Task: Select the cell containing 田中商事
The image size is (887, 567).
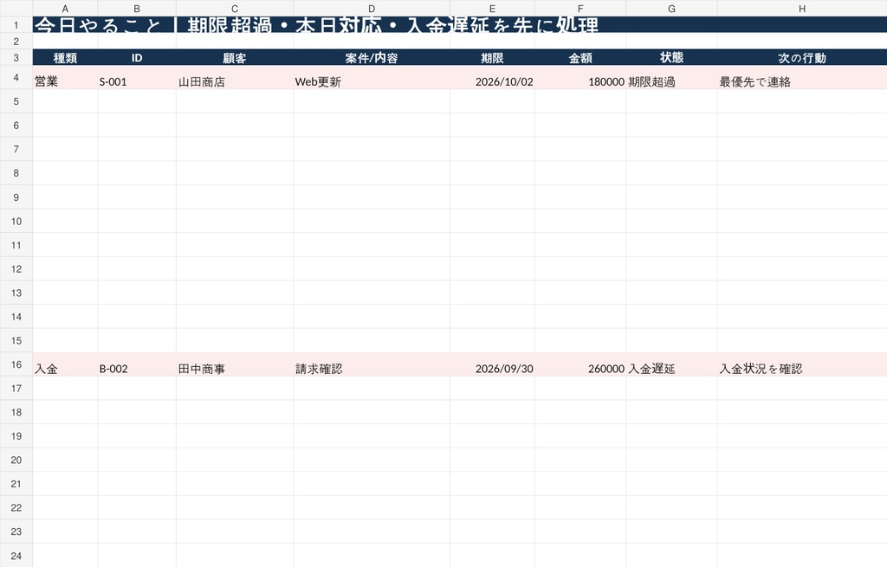Action: coord(235,364)
